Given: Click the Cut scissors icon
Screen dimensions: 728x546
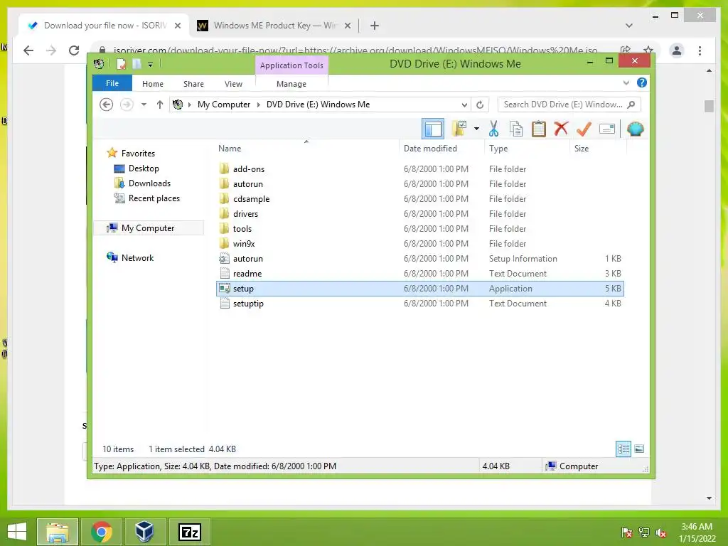Looking at the screenshot, I should [x=493, y=129].
